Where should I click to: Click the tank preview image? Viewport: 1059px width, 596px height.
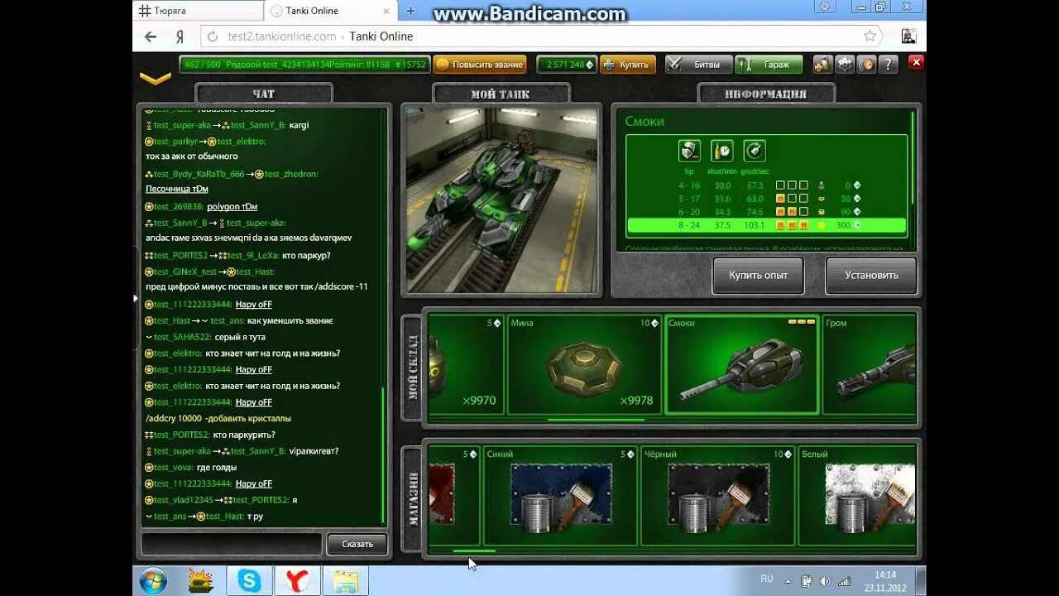pyautogui.click(x=501, y=199)
